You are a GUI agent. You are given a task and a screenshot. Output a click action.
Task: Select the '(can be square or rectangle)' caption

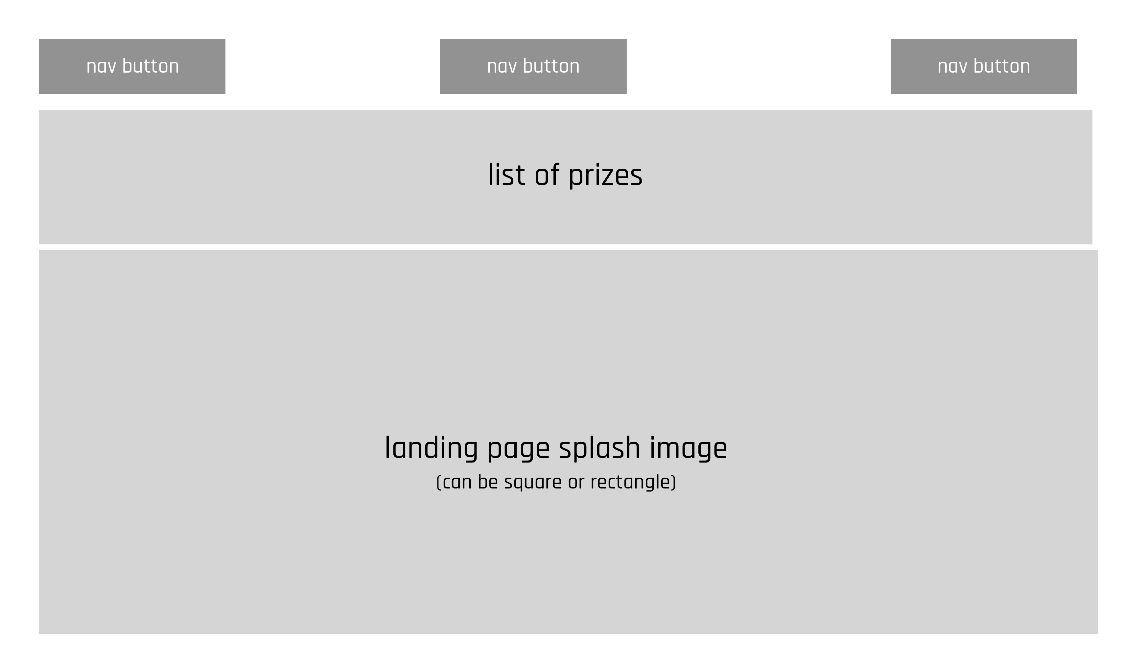556,482
